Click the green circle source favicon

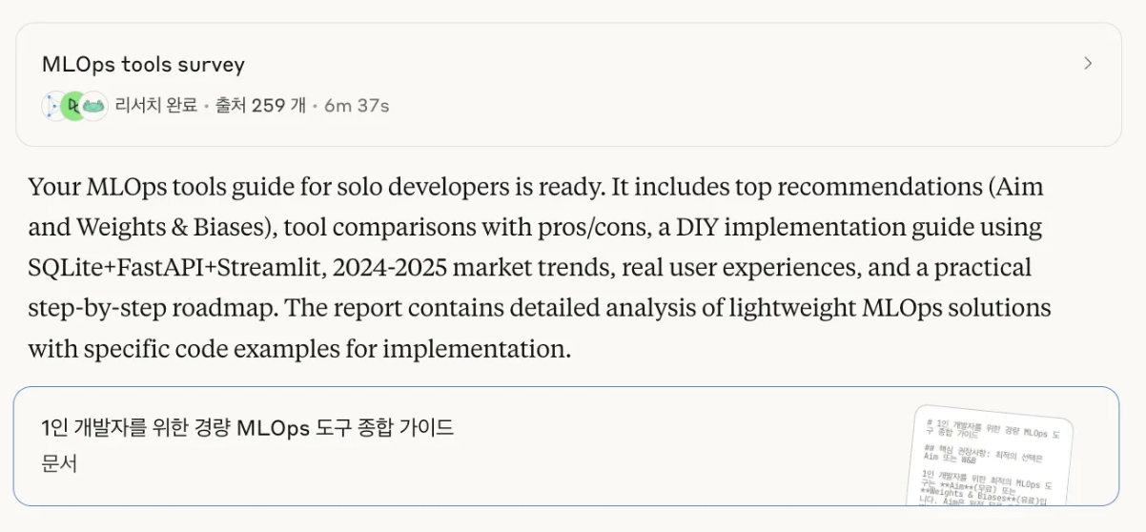[72, 106]
